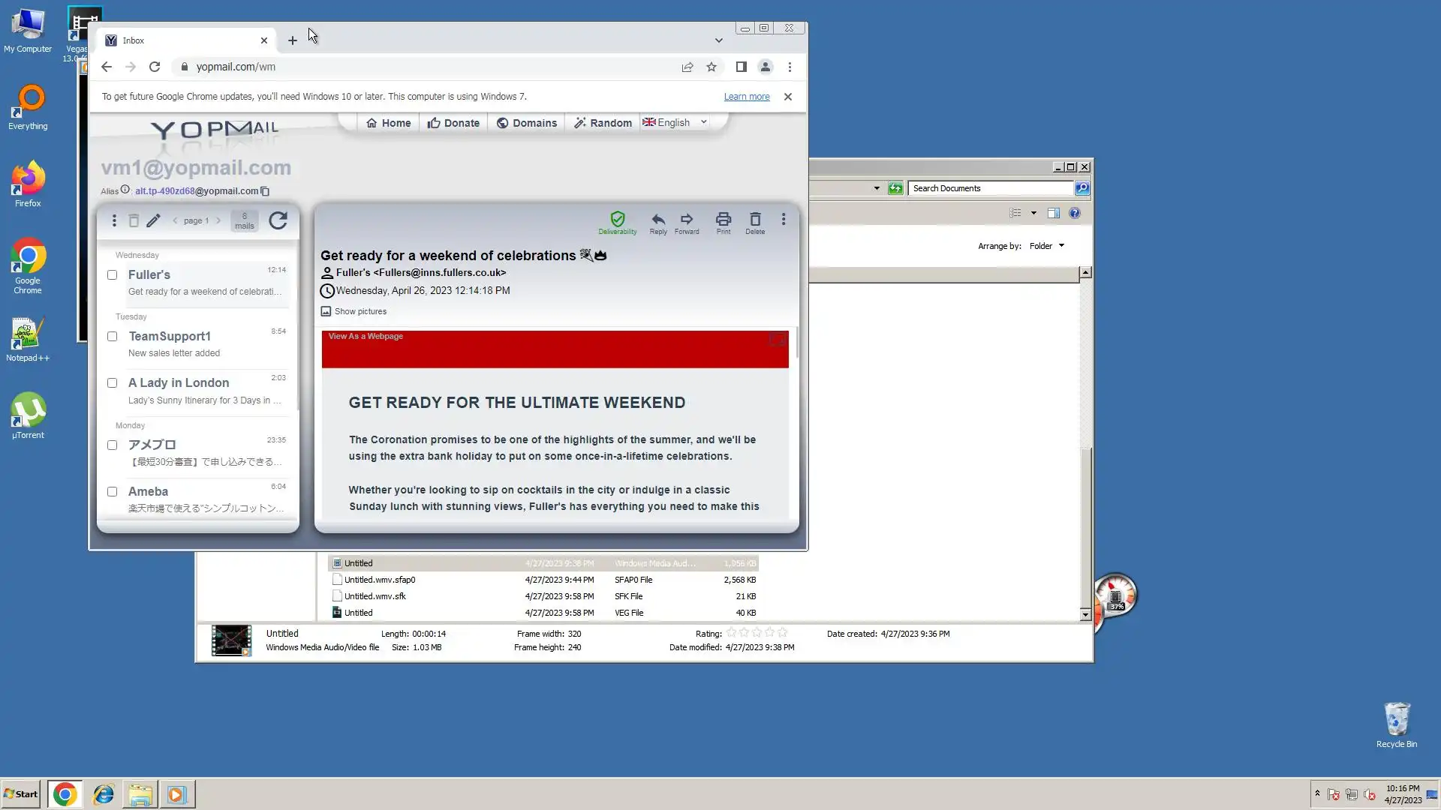1441x810 pixels.
Task: Bookmark this page with the star icon
Action: 711,67
